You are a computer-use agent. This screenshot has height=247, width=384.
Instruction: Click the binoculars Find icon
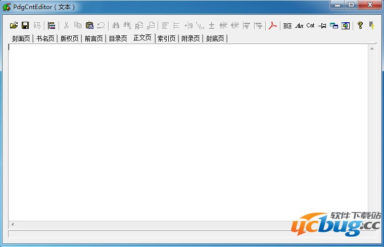(x=116, y=25)
